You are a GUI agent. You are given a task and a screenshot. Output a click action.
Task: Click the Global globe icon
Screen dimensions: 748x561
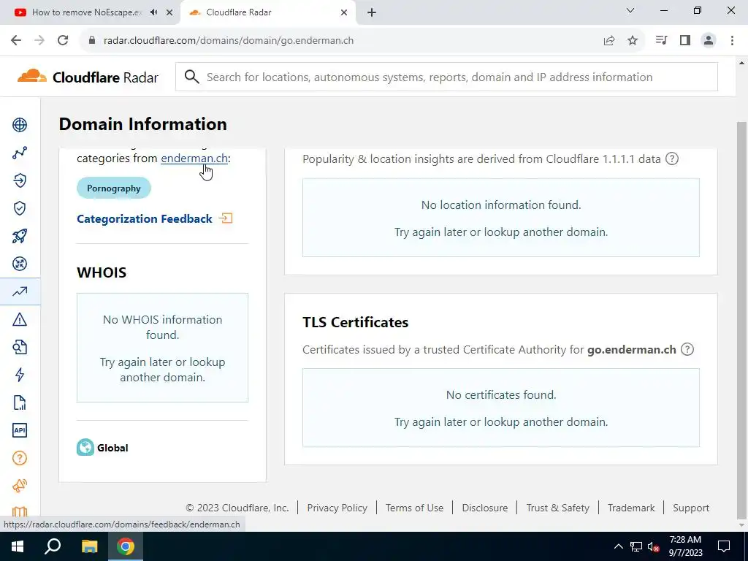pos(85,448)
